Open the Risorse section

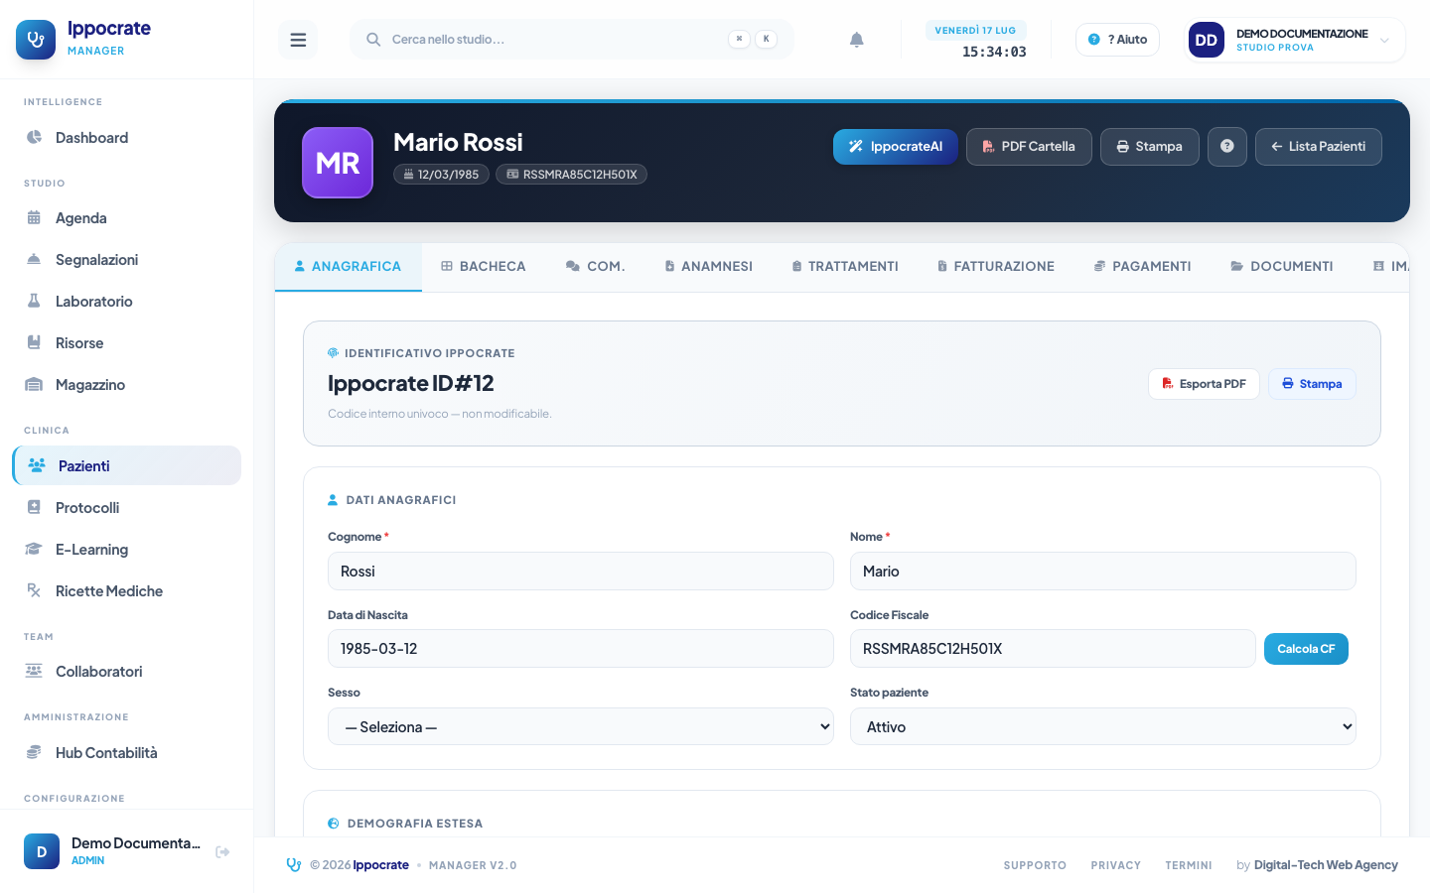point(127,343)
